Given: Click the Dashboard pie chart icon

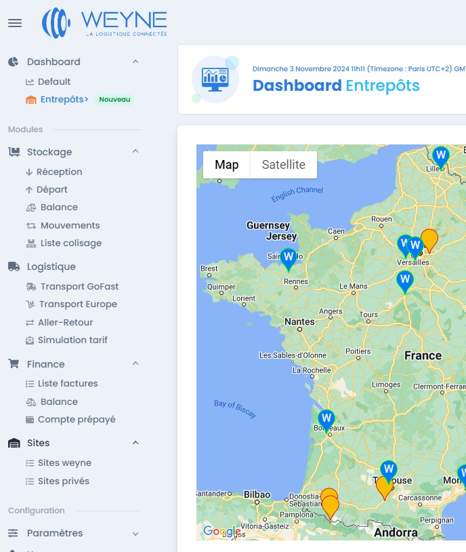Looking at the screenshot, I should [14, 62].
